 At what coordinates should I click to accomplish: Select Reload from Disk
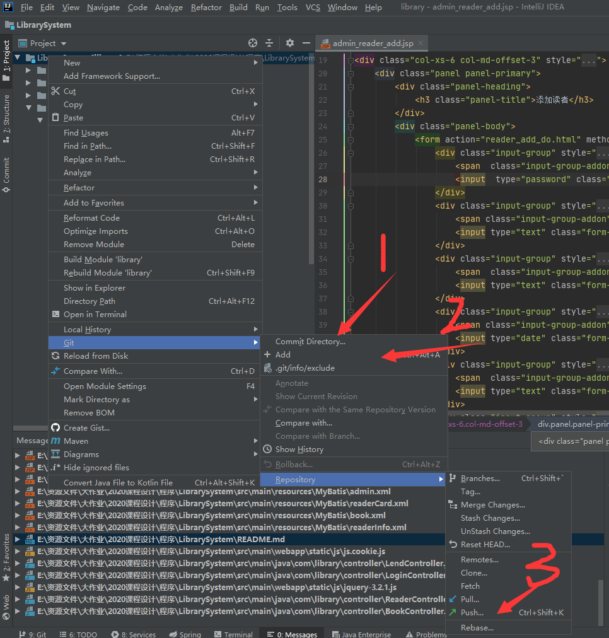click(155, 356)
